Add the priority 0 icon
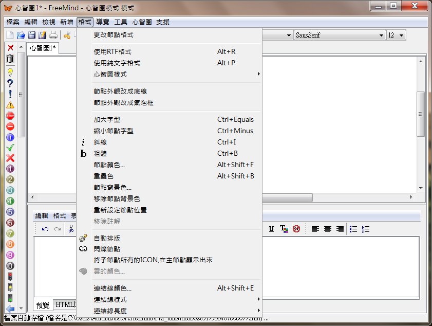Viewport: 432px width, 326px height. (10, 266)
